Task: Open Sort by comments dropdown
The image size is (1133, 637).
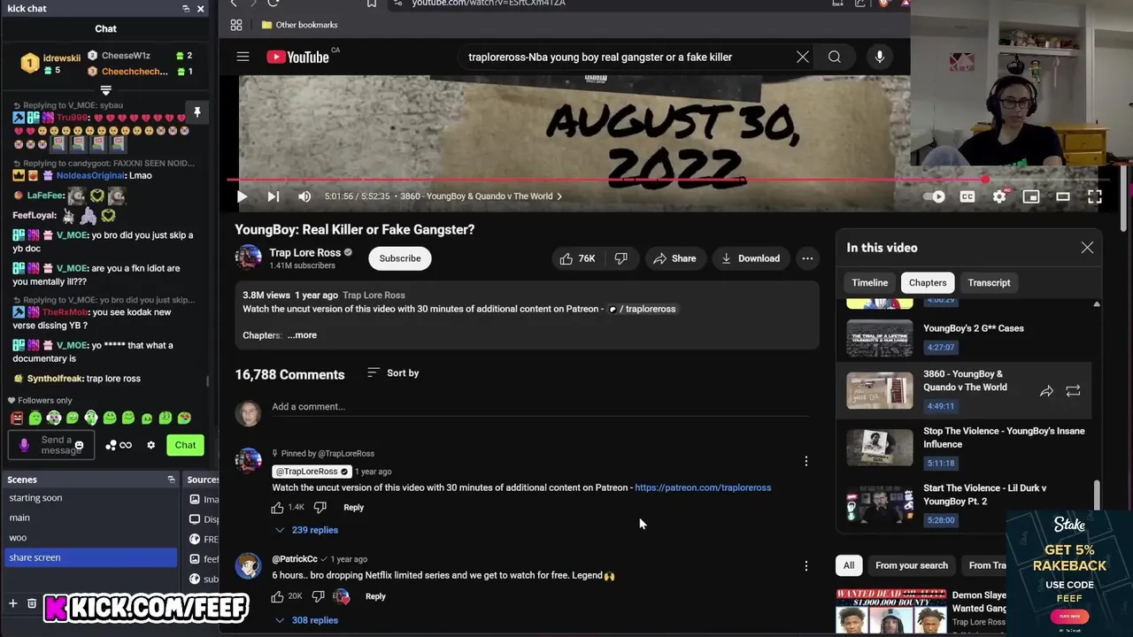Action: [393, 373]
